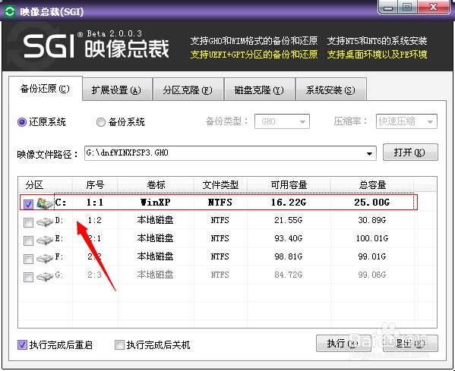This screenshot has width=455, height=371.
Task: Open the 磁盘克隆(Y) tab
Action: [x=259, y=90]
